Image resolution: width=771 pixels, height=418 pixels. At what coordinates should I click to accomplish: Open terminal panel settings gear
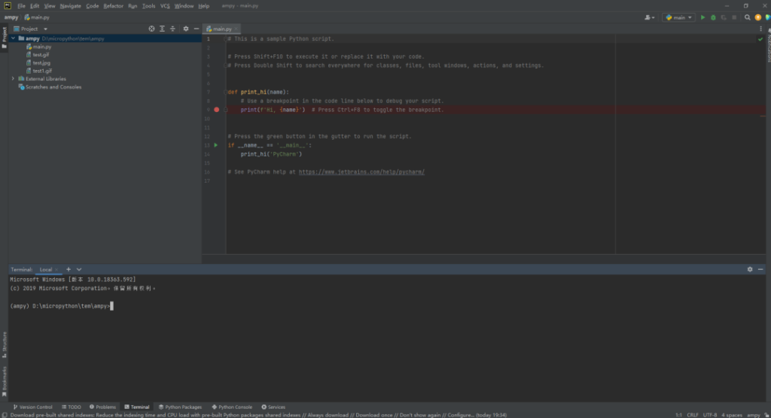[750, 269]
